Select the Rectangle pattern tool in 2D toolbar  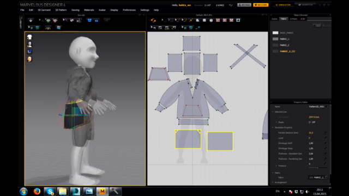[204, 20]
